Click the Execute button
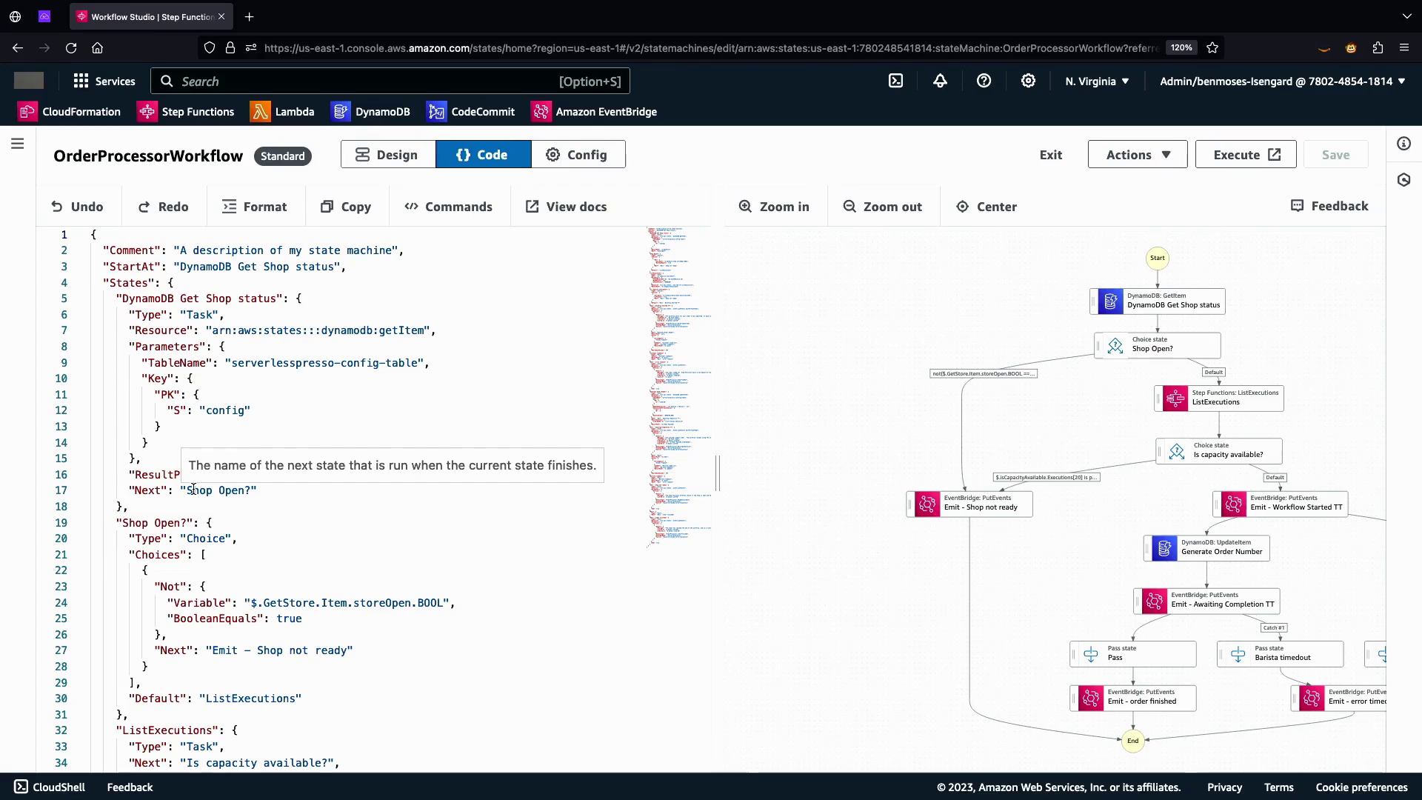Image resolution: width=1422 pixels, height=800 pixels. click(1246, 155)
